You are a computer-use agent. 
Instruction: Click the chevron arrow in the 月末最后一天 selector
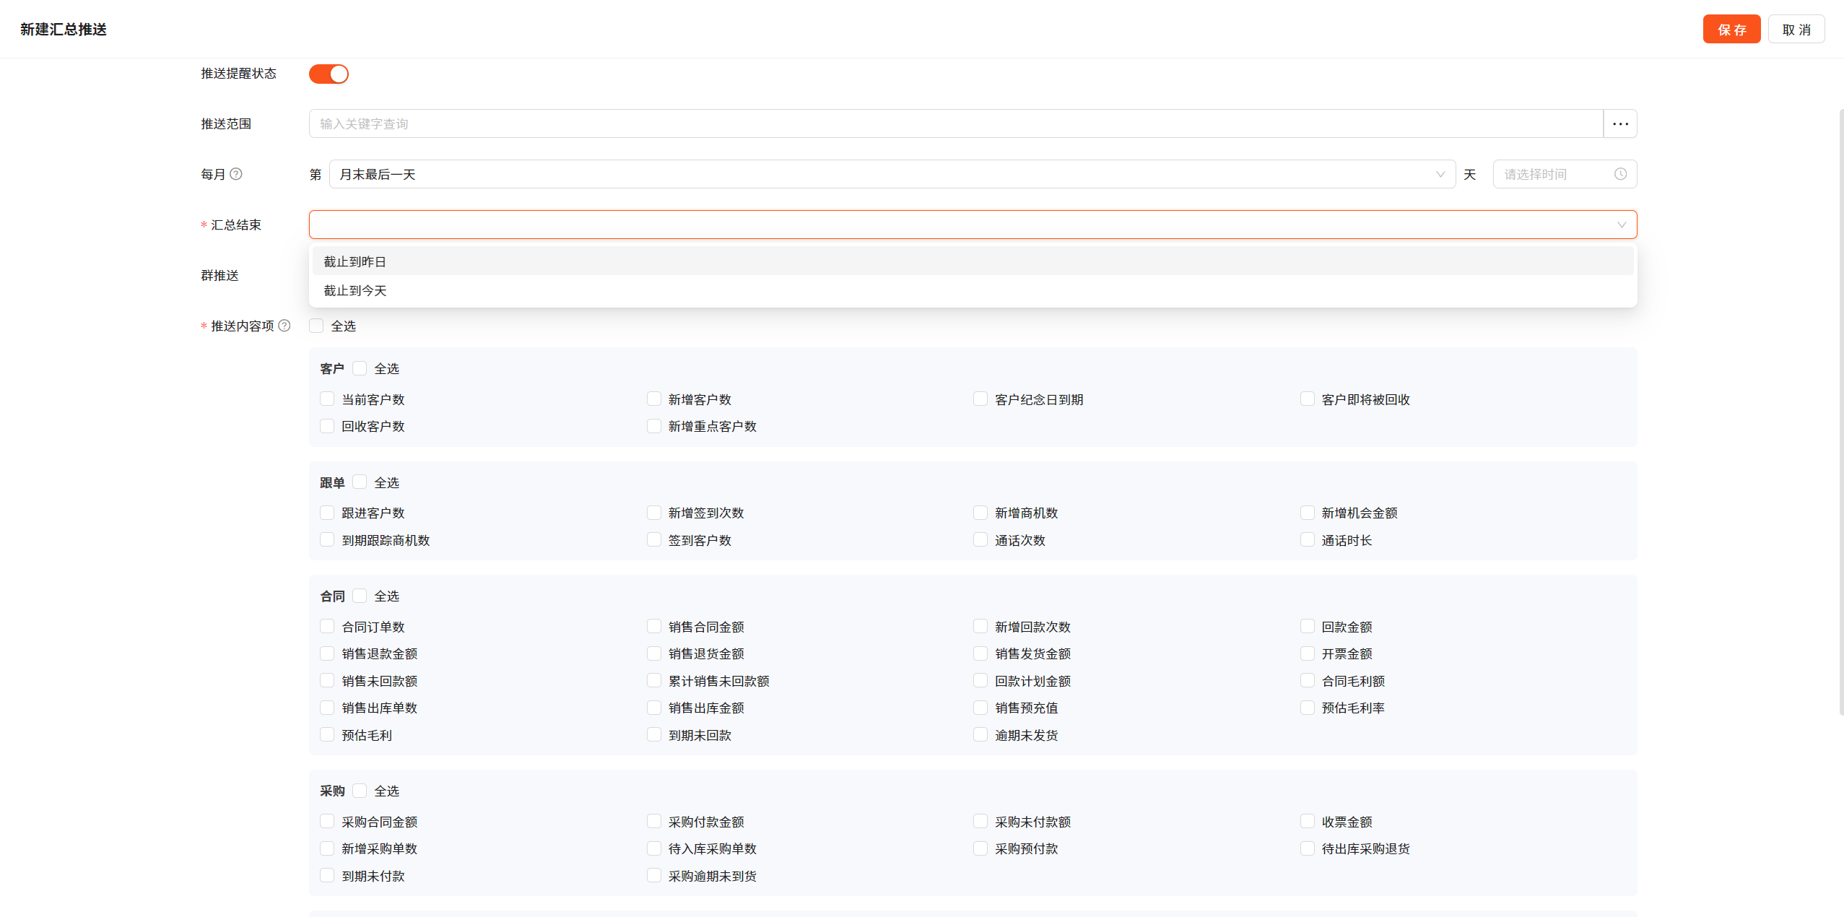tap(1440, 174)
